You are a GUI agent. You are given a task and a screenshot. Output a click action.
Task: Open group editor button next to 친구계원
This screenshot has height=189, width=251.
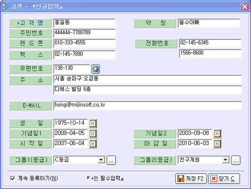click(x=235, y=160)
